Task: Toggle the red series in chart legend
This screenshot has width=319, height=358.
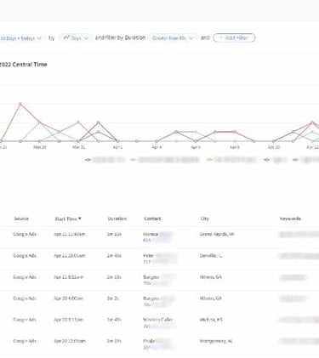Action: [x=305, y=160]
